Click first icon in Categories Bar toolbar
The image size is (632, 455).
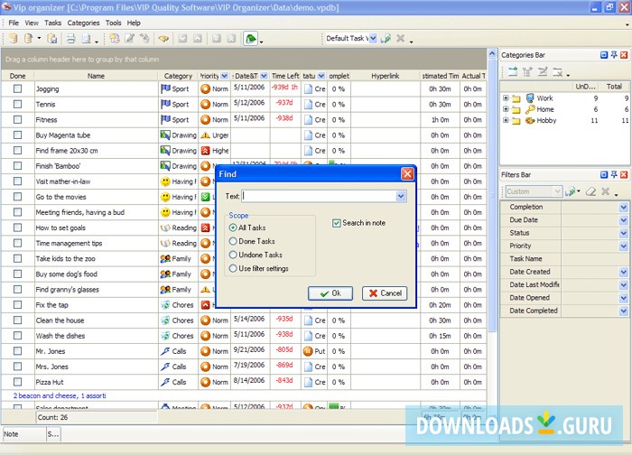pos(512,71)
